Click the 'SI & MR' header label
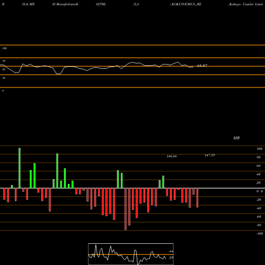This screenshot has height=265, width=265. [x=28, y=4]
